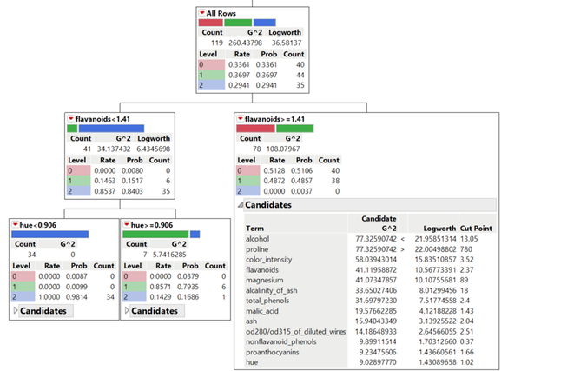Screen dimensions: 561x371
Task: Click G^2 value 34.137432
Action: point(114,149)
